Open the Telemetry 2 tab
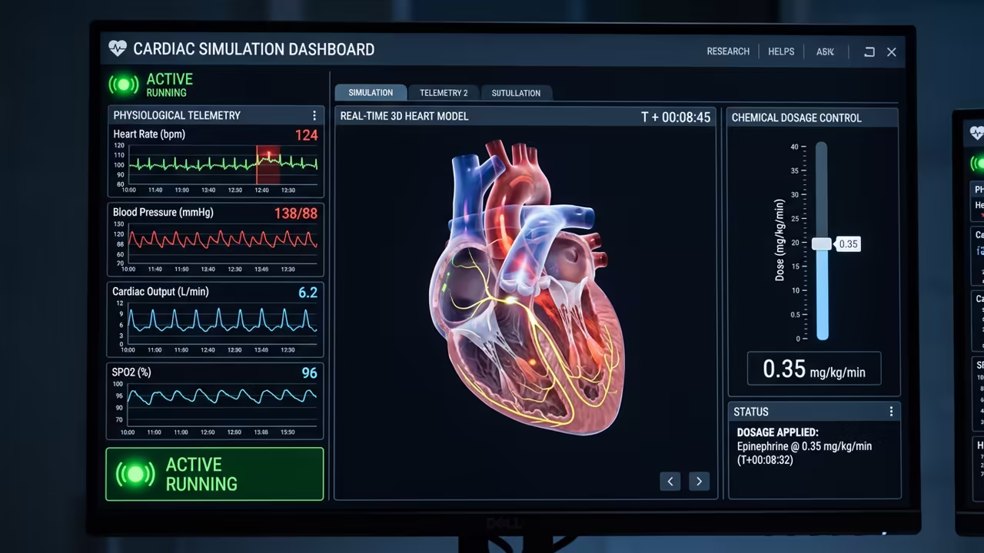 (444, 92)
